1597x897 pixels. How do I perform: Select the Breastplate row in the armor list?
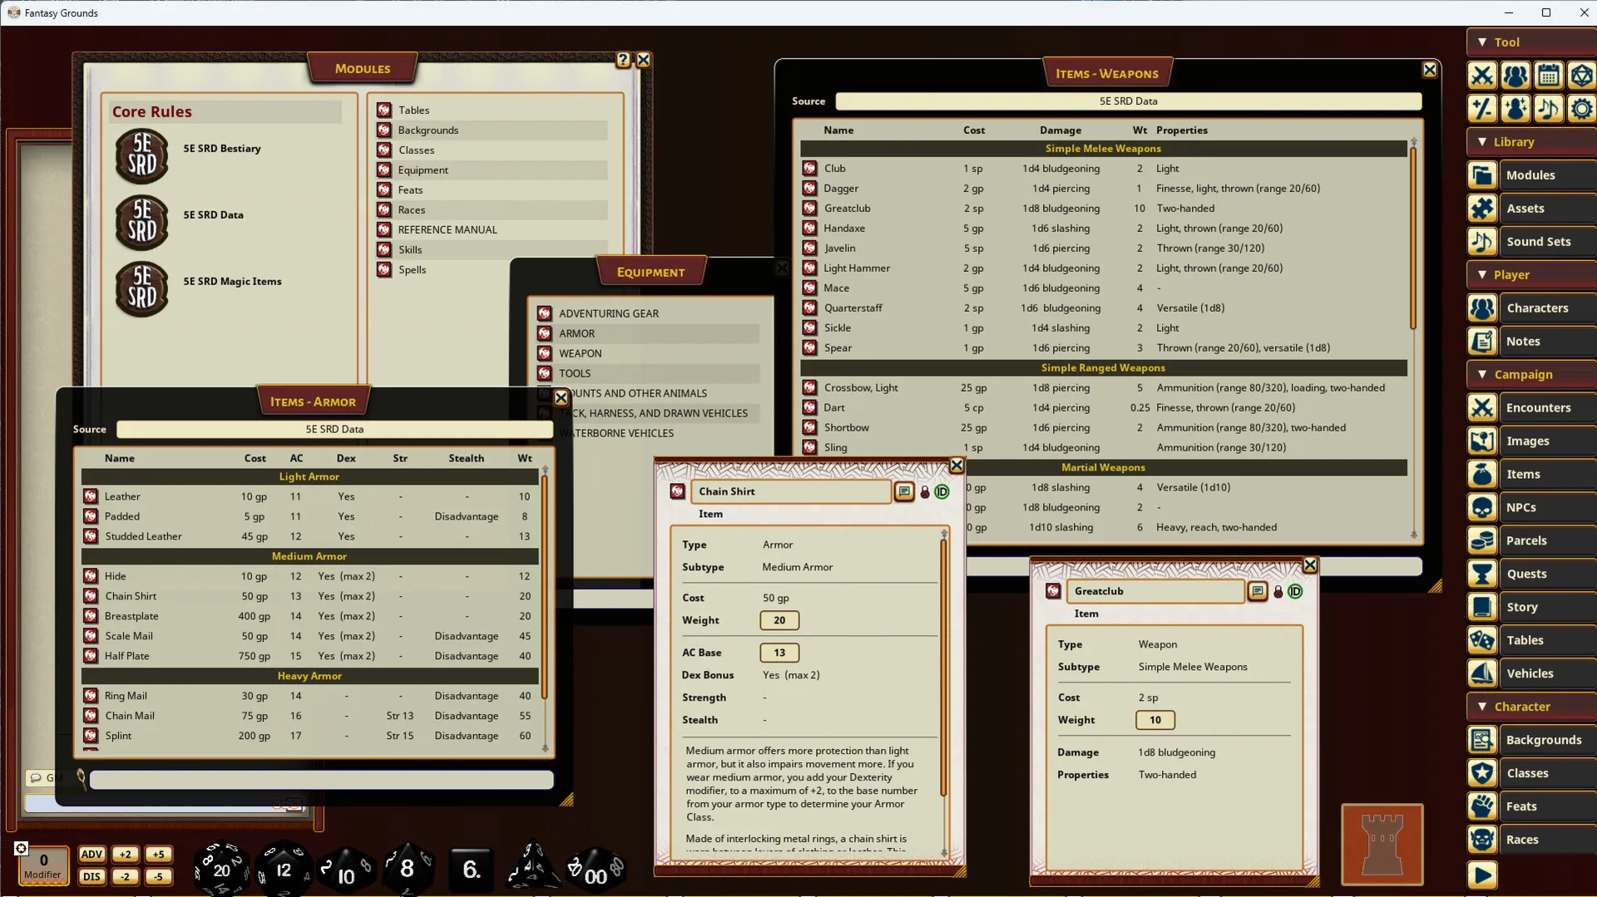(x=309, y=616)
